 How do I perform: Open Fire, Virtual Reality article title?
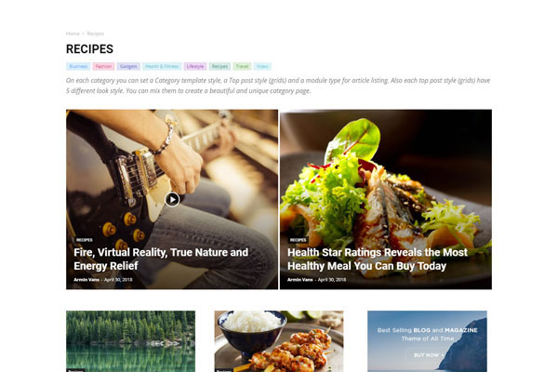[161, 259]
